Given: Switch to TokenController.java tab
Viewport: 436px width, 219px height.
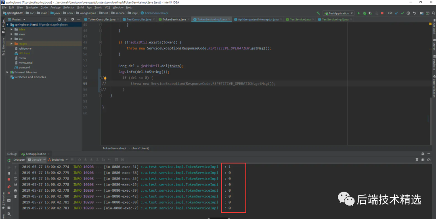Looking at the screenshot, I should (101, 19).
